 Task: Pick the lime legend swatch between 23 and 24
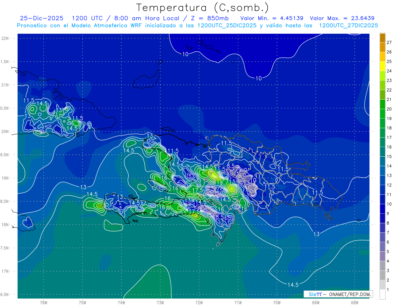coord(382,76)
